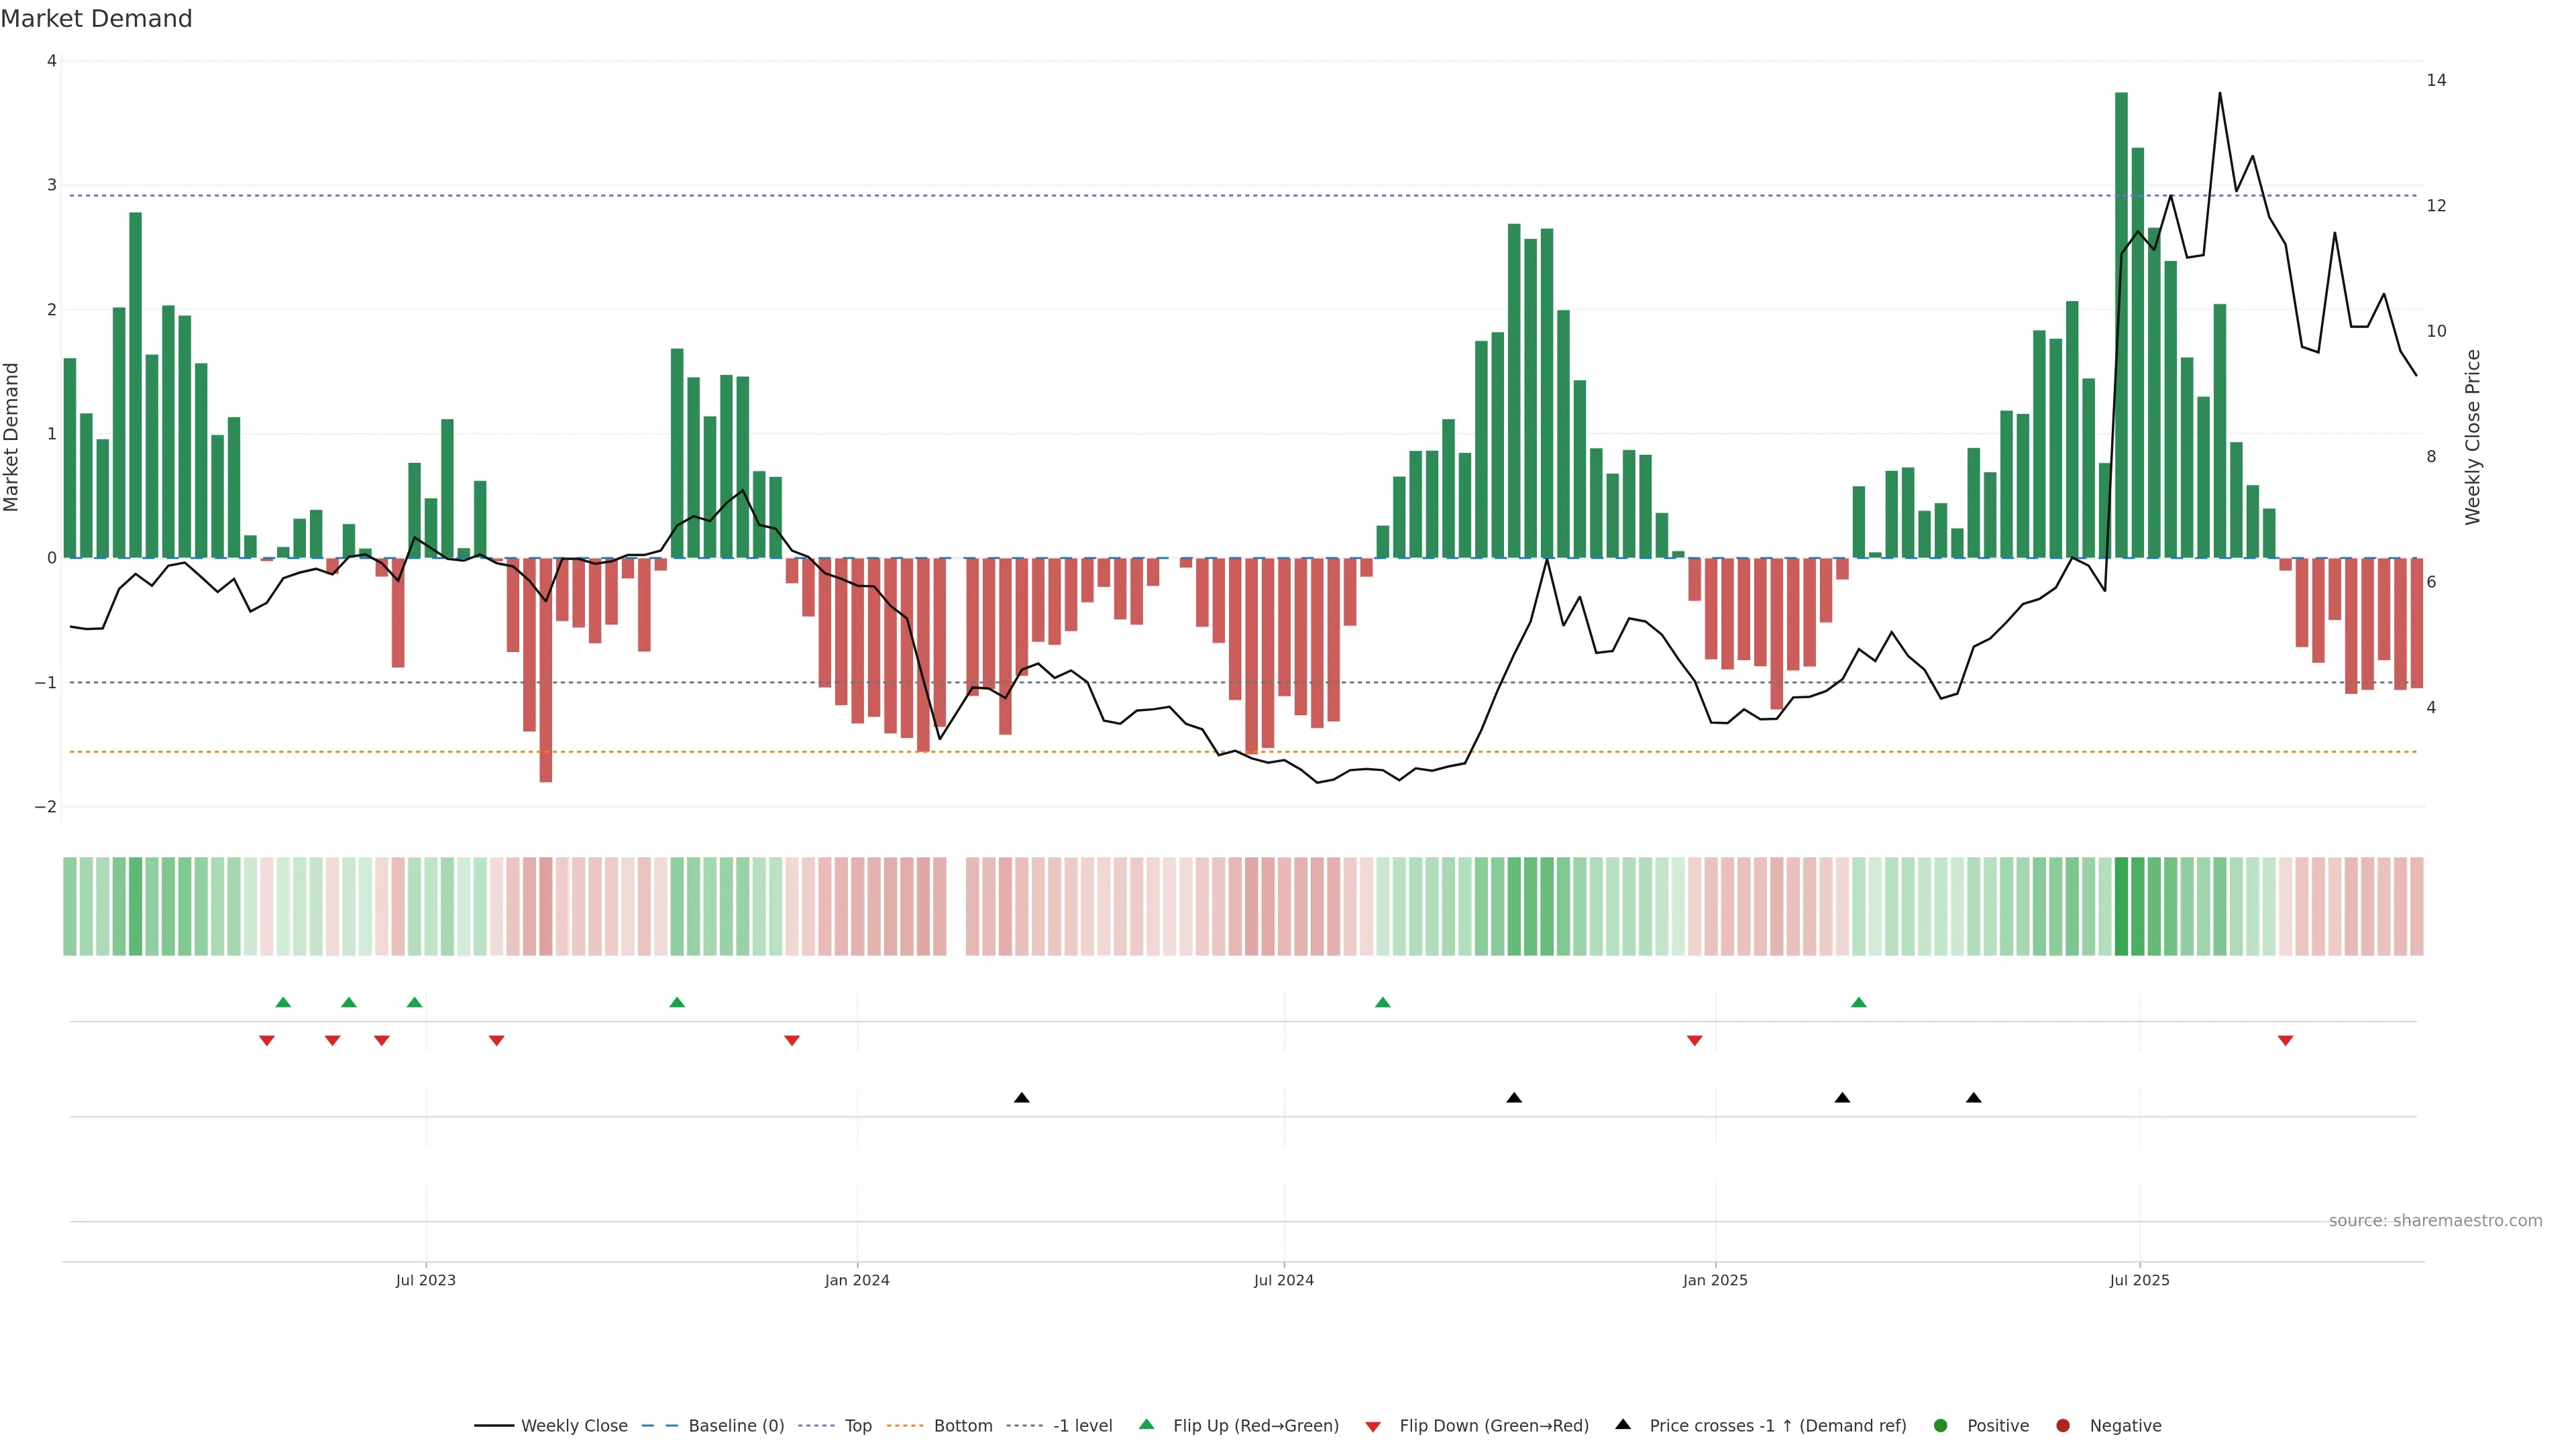This screenshot has height=1449, width=2576.
Task: Click the leftmost black price-cross triangle marker
Action: point(1021,1098)
